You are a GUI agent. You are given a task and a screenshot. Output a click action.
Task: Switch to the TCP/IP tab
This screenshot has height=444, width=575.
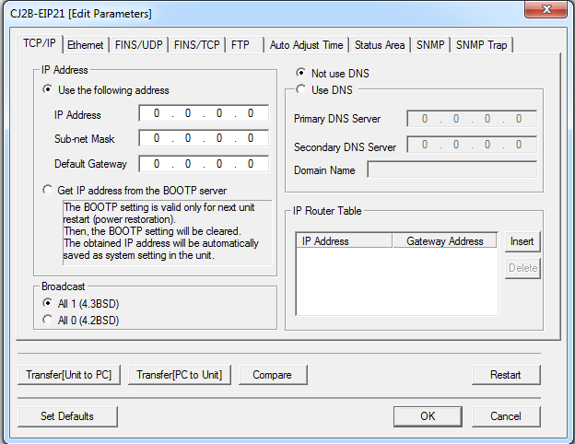[x=40, y=43]
